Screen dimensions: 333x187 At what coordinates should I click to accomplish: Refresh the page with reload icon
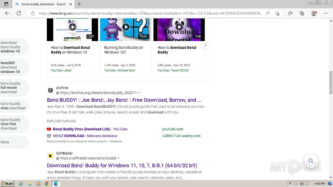point(19,13)
